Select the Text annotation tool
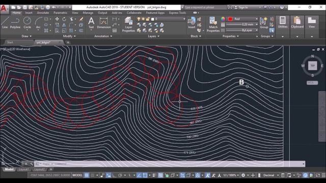Screen dimensions: 326x183 pos(91,23)
